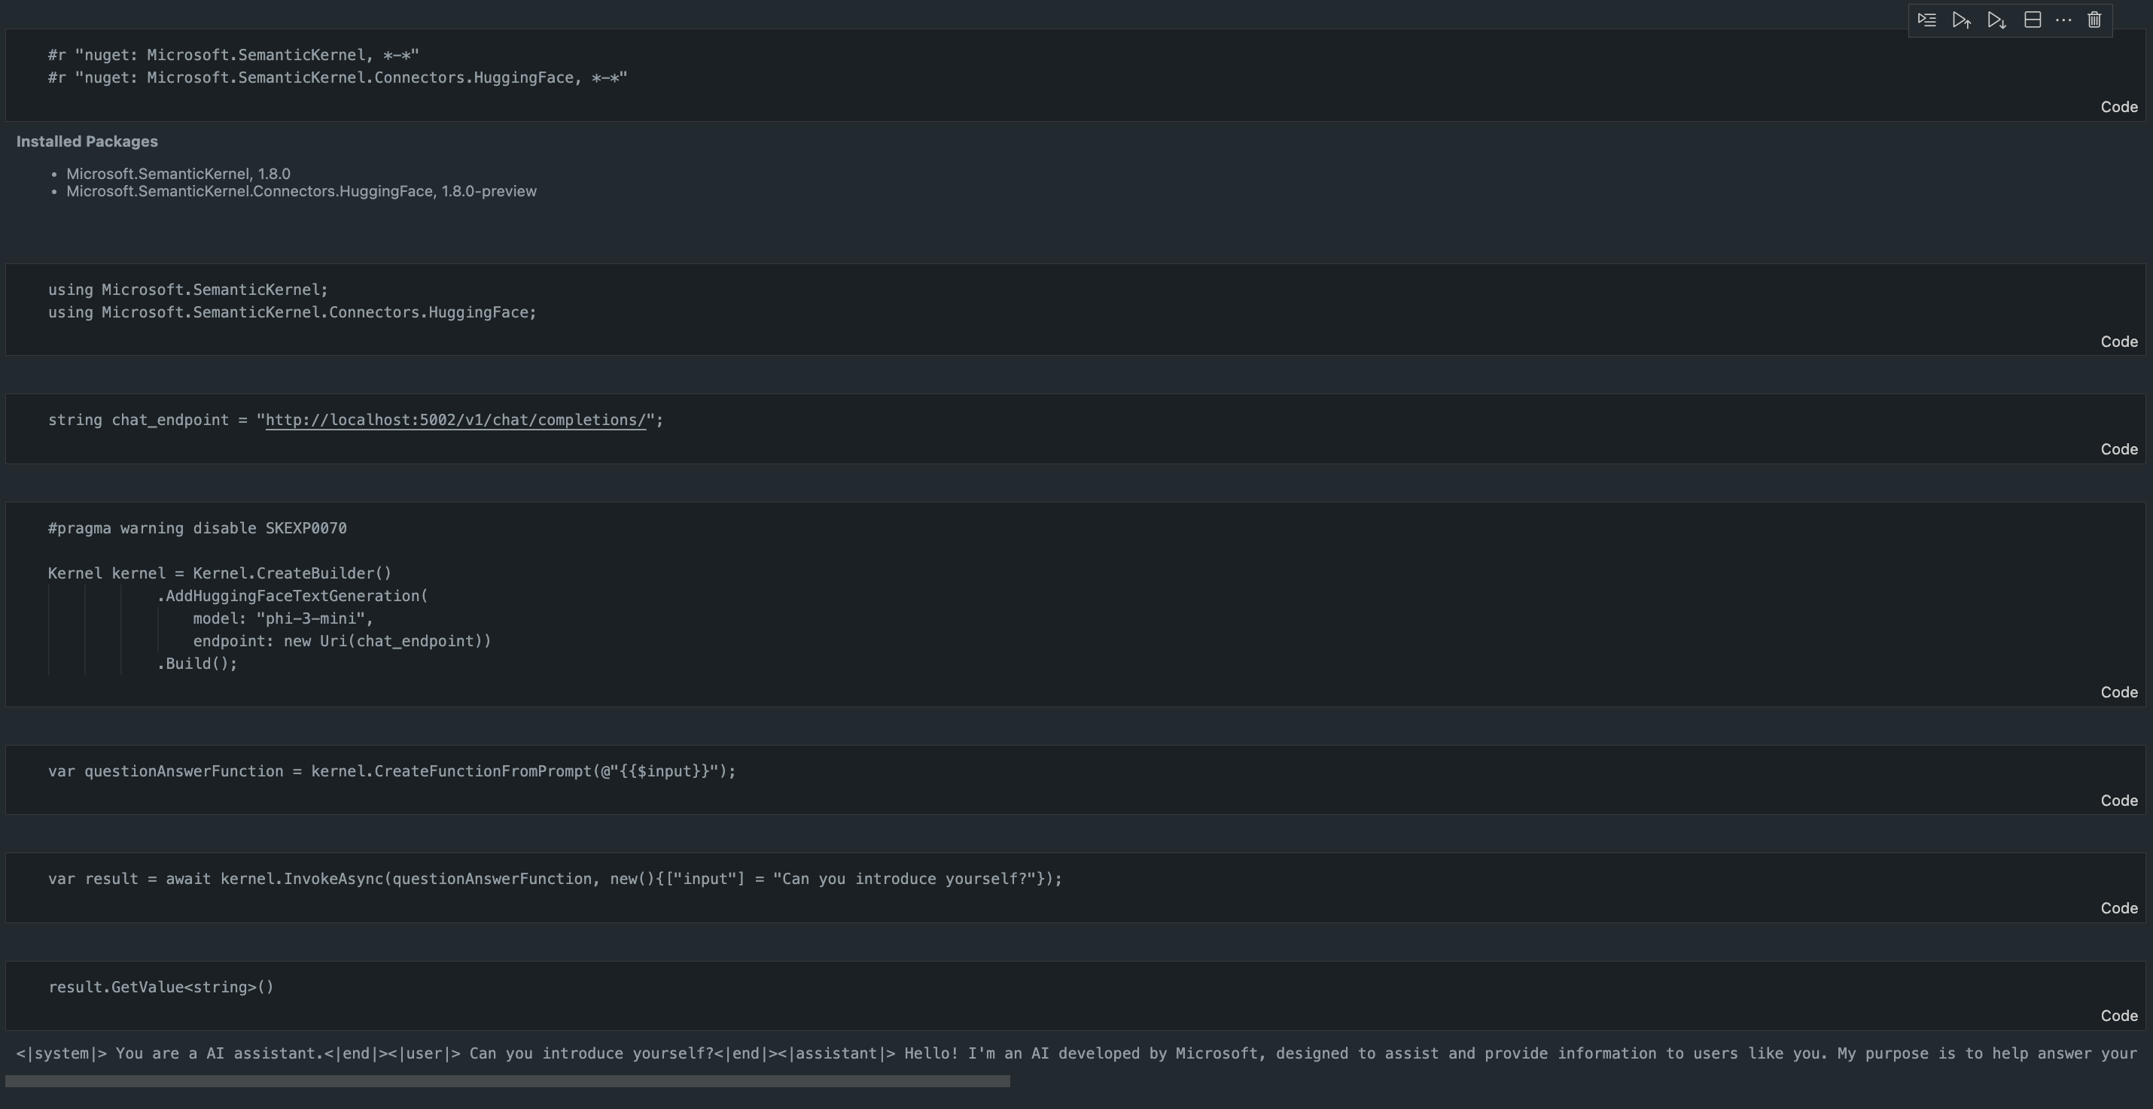Click the result.GetValue<string>() code line
Screen dimensions: 2153x1109
click(160, 987)
